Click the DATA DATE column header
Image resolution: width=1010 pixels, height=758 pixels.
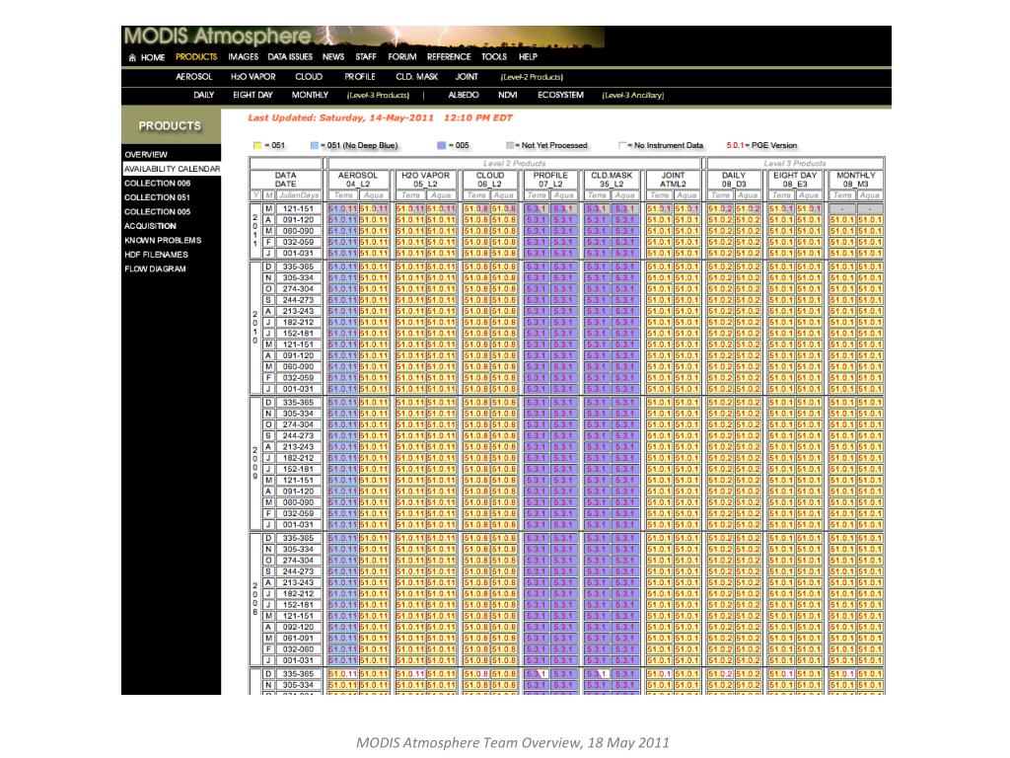[285, 180]
